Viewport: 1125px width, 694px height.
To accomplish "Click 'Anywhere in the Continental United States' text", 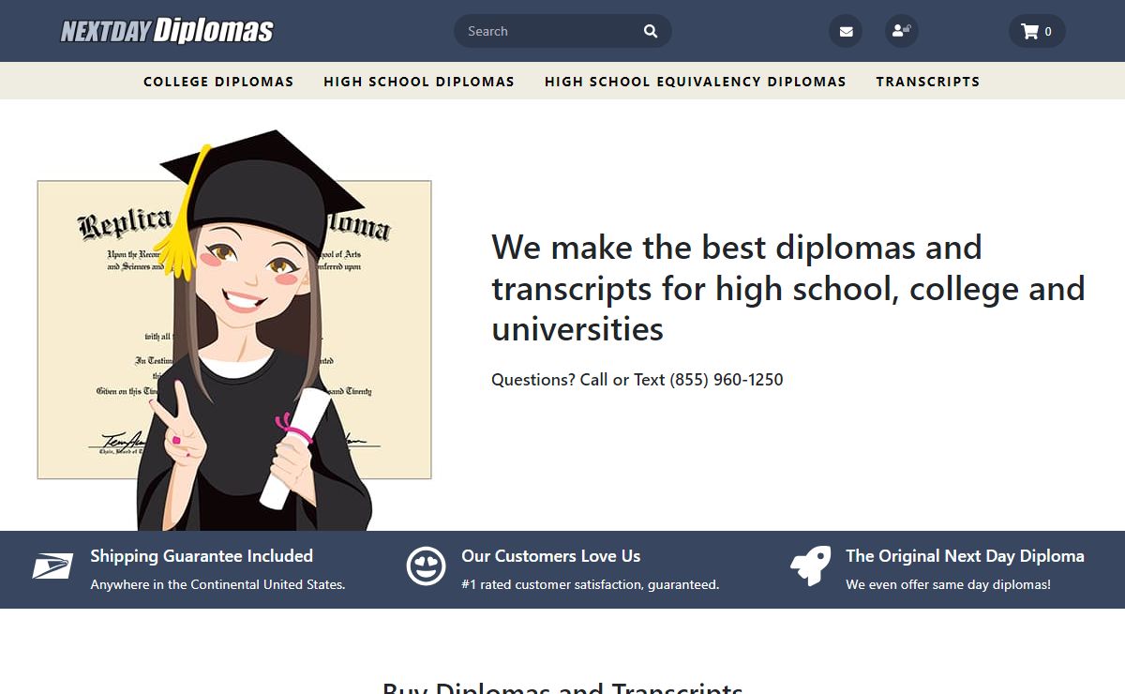I will [217, 584].
